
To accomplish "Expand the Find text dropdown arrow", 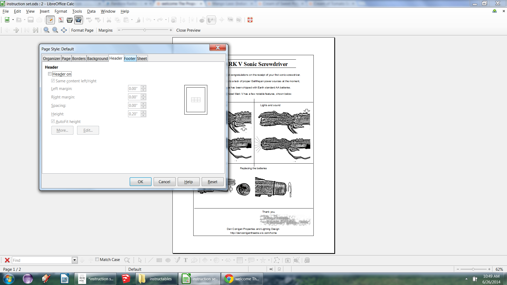I will point(74,260).
